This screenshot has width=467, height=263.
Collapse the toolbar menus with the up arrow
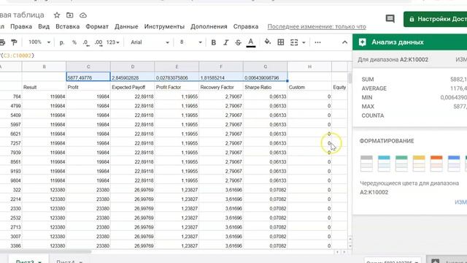point(344,42)
